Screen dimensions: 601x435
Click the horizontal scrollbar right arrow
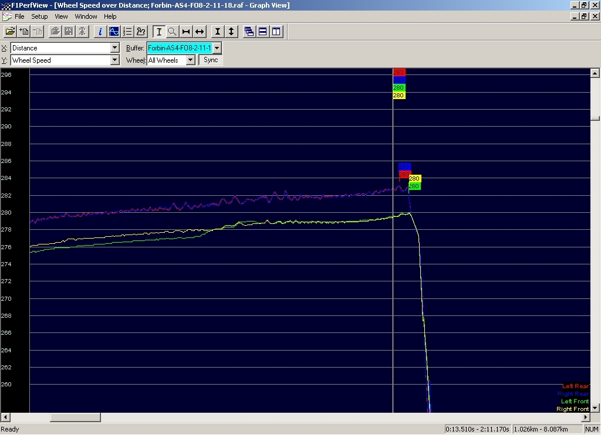click(586, 417)
